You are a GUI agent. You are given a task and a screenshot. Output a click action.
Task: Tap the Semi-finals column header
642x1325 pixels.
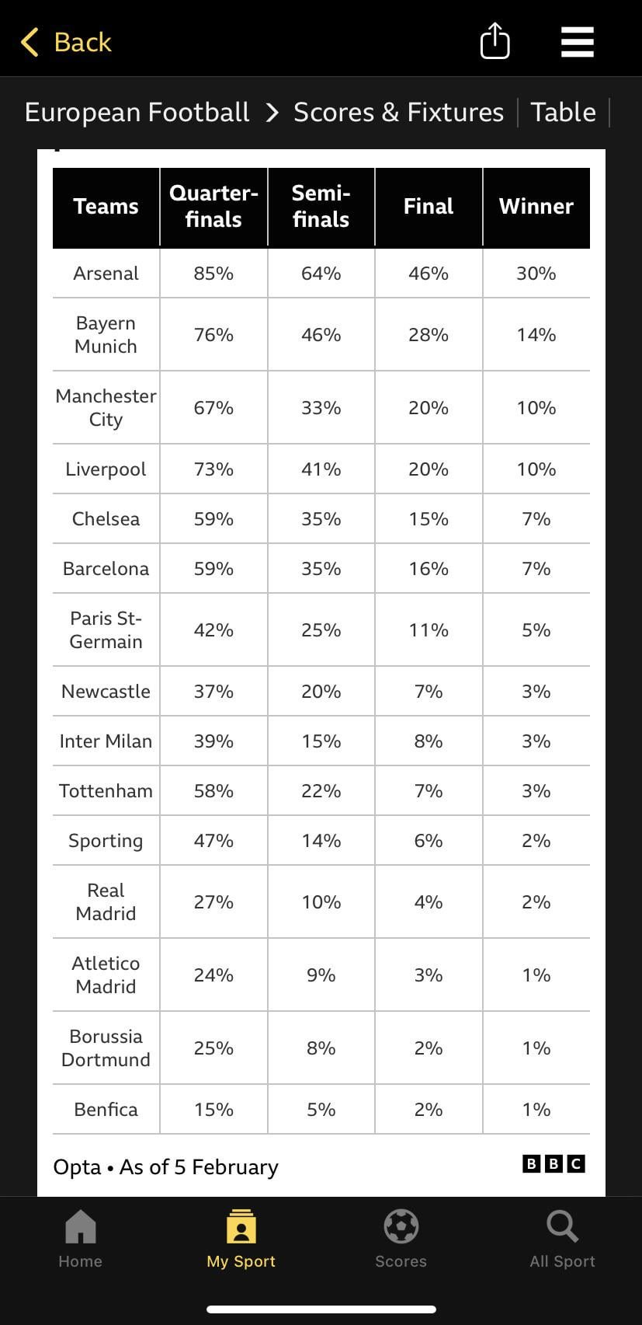point(321,207)
